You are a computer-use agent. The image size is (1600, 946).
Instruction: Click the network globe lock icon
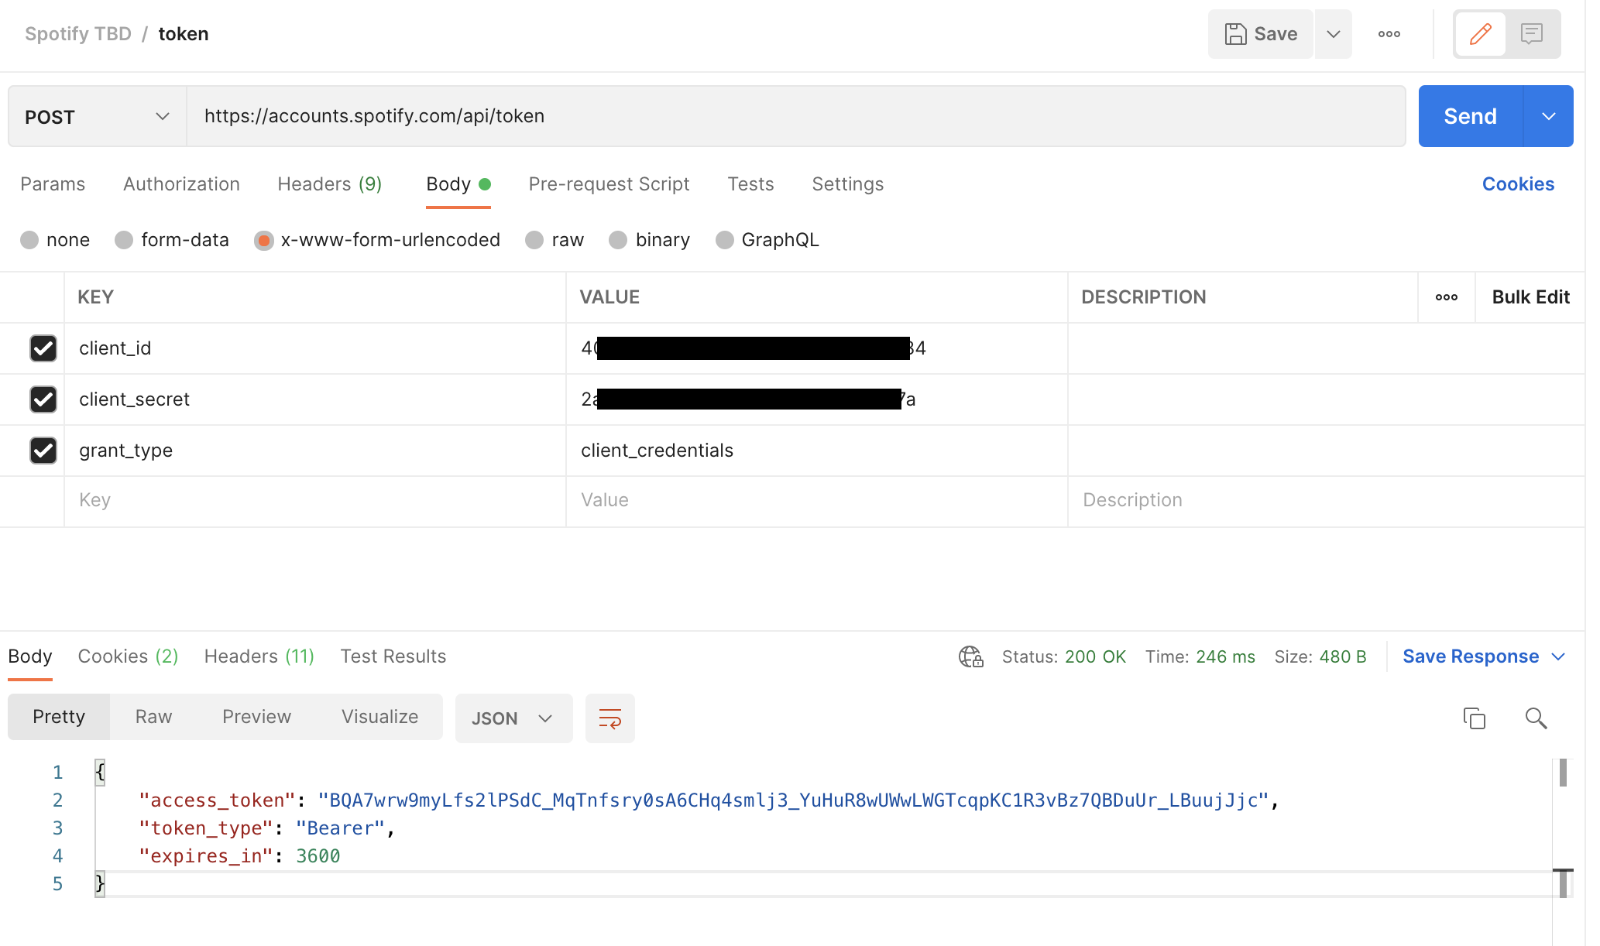pos(970,656)
